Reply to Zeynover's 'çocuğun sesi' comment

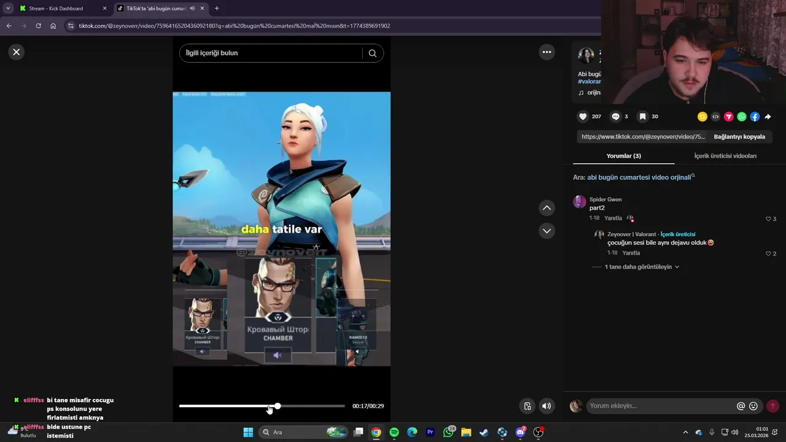tap(631, 253)
